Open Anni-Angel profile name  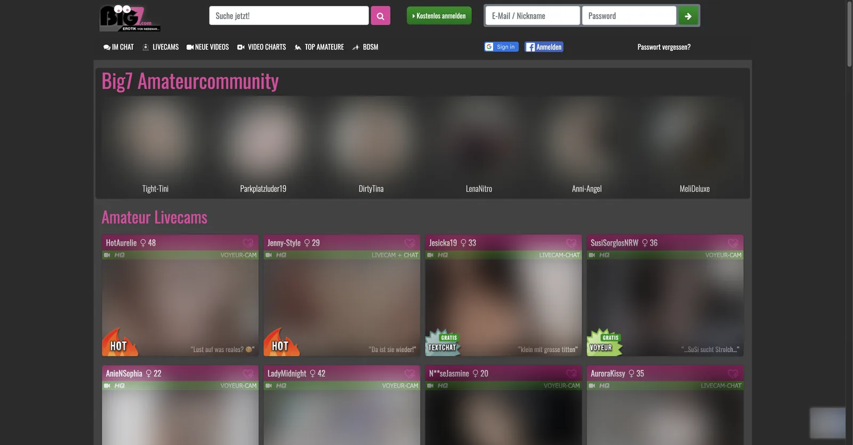[x=586, y=189]
